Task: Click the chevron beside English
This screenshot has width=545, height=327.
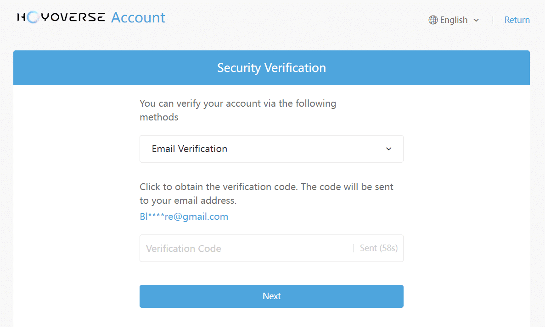Action: [476, 20]
